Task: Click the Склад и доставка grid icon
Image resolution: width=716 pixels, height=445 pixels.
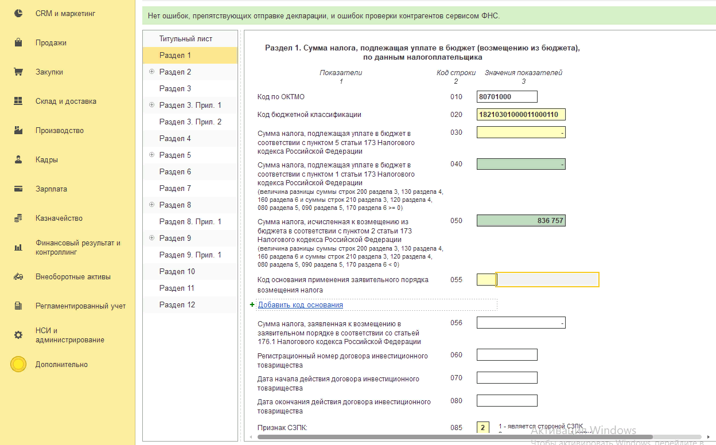Action: tap(18, 101)
